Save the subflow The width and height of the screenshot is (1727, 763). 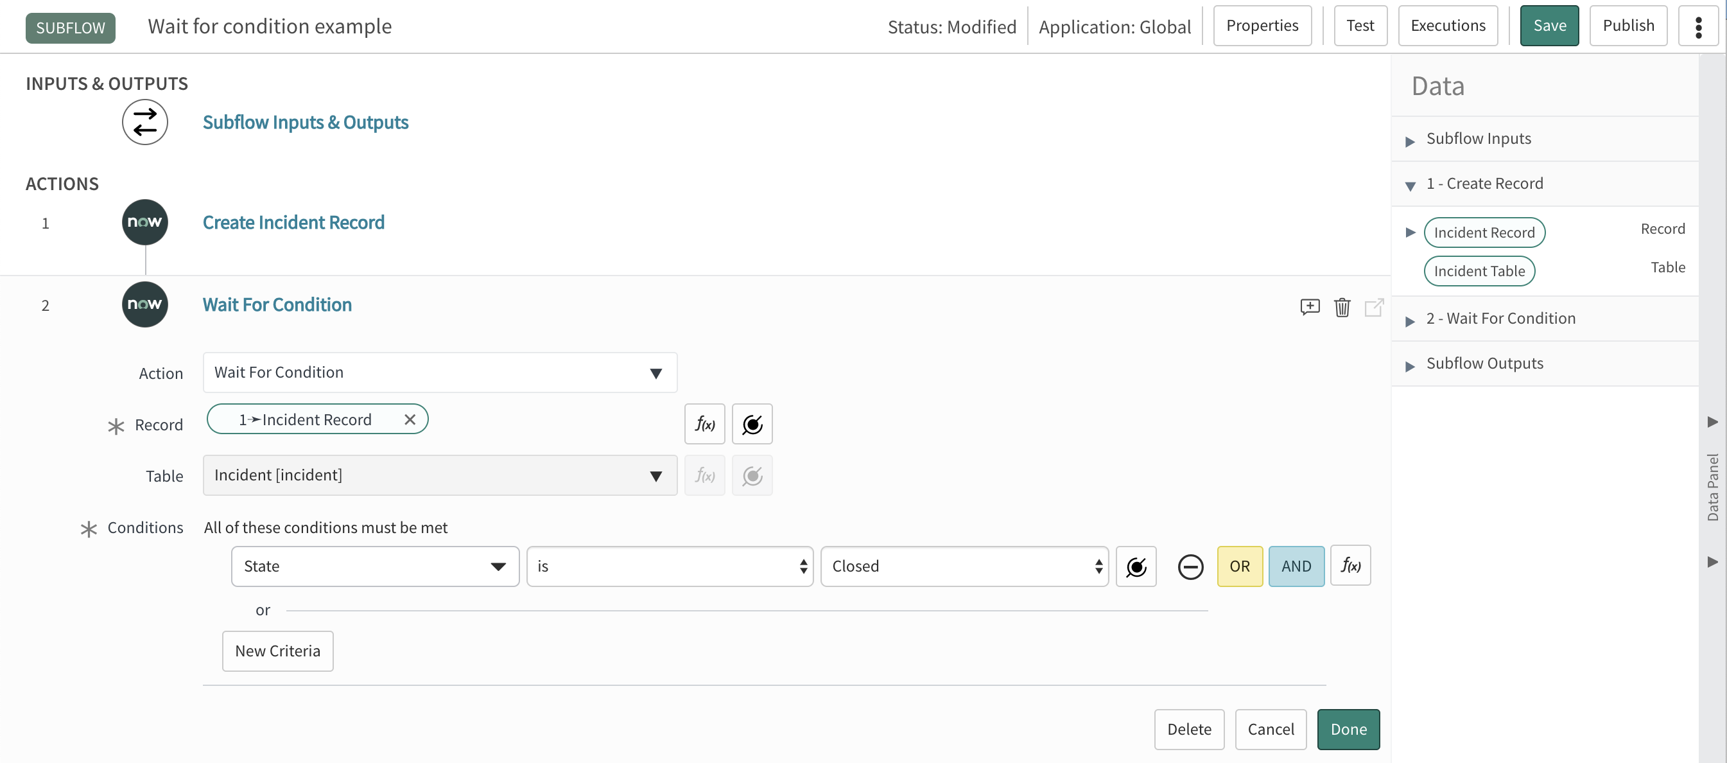point(1549,26)
